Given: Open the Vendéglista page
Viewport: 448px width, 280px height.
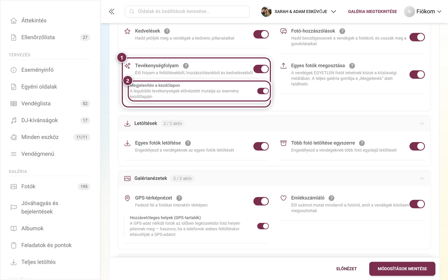Looking at the screenshot, I should 50,104.
